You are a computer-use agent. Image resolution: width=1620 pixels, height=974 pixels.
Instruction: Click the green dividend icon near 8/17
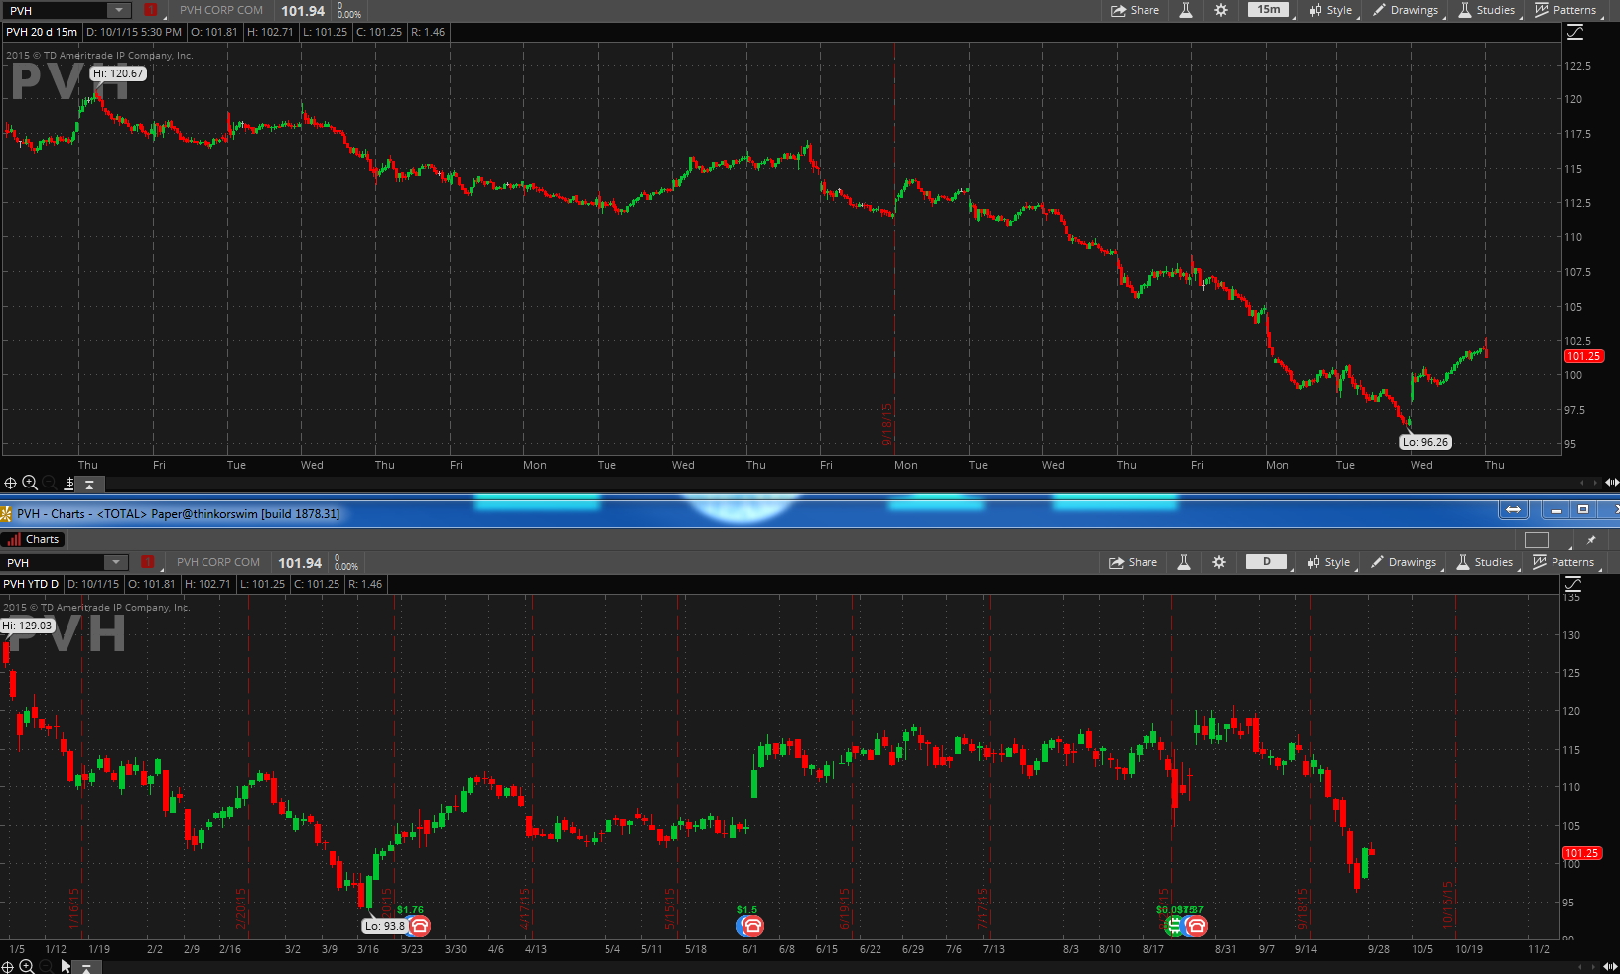(x=1174, y=926)
